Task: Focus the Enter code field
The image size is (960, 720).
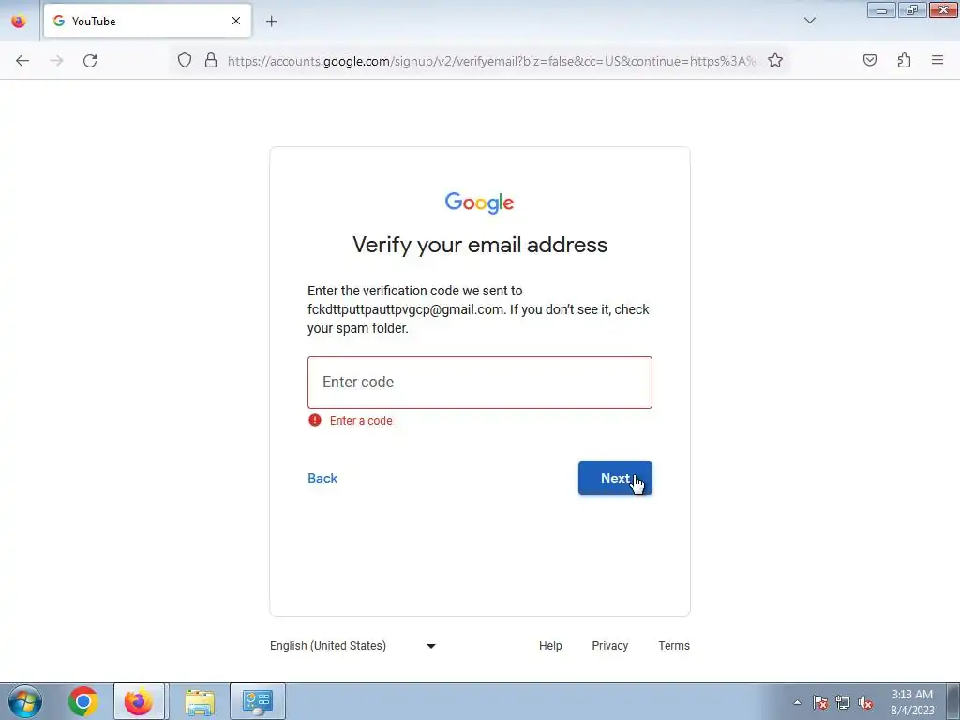Action: coord(480,382)
